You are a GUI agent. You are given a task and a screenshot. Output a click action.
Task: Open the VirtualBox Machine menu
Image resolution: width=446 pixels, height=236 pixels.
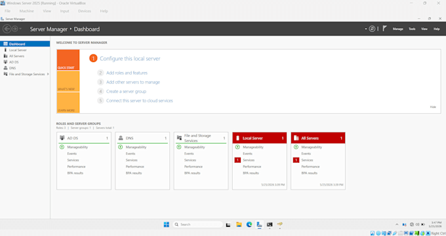[x=26, y=11]
